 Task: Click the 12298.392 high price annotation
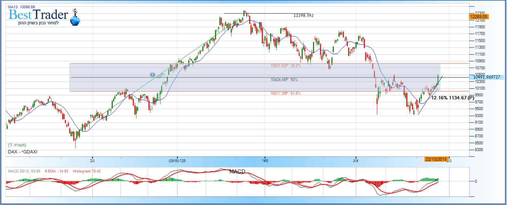[x=303, y=15]
